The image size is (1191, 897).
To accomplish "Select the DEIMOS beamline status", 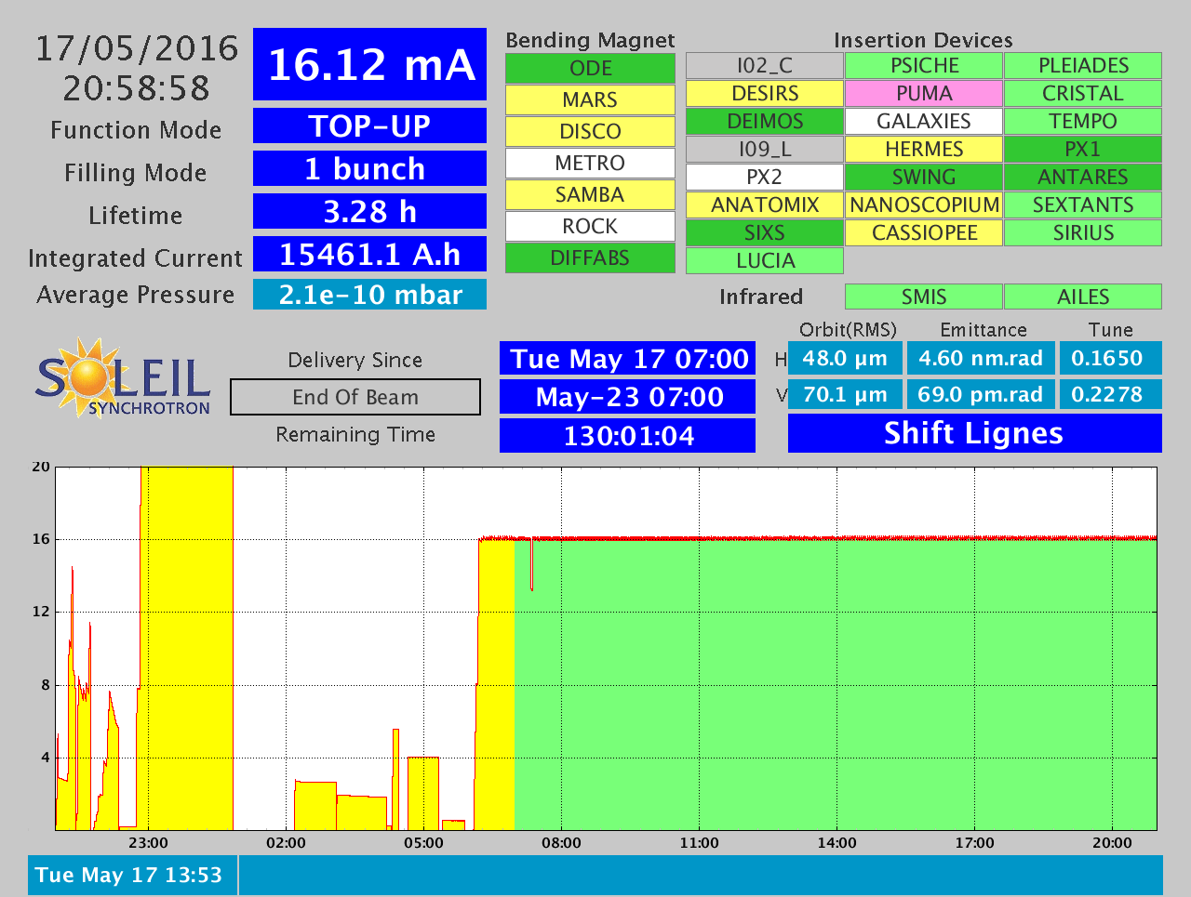I will (765, 122).
